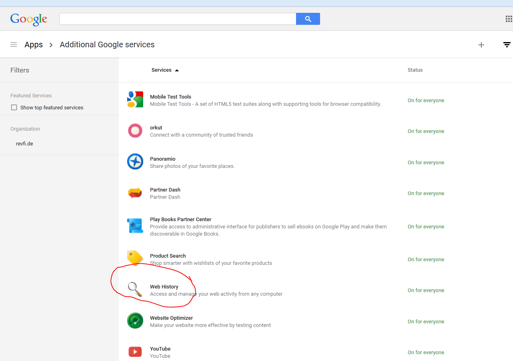Click the orkut service icon
Image resolution: width=513 pixels, height=361 pixels.
[x=135, y=131]
